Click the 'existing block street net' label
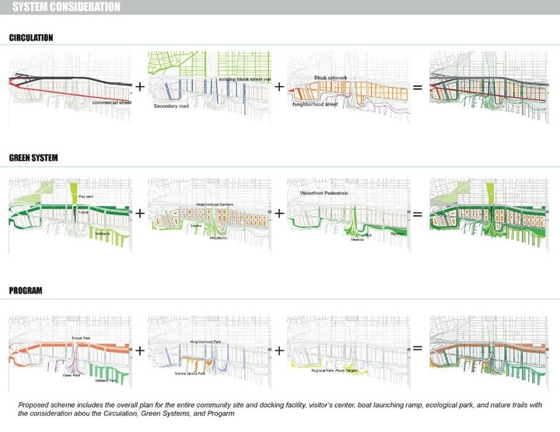Screen dimensions: 560x432 (x=245, y=79)
